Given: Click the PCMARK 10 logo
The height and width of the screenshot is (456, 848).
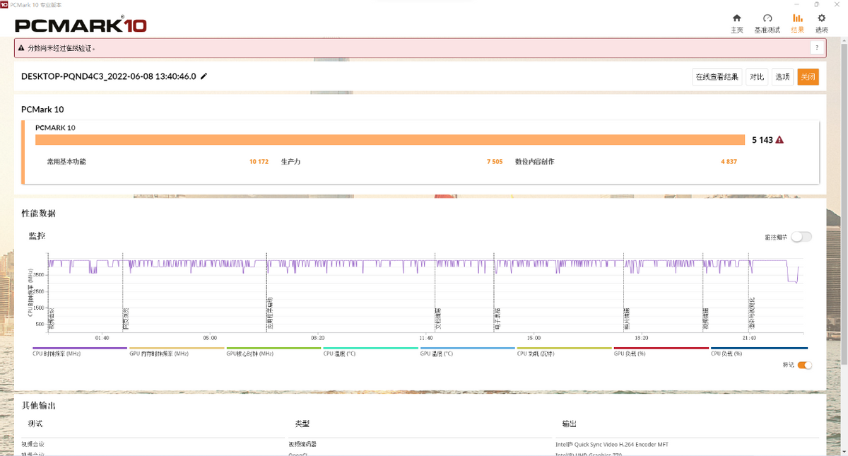Looking at the screenshot, I should [x=81, y=25].
